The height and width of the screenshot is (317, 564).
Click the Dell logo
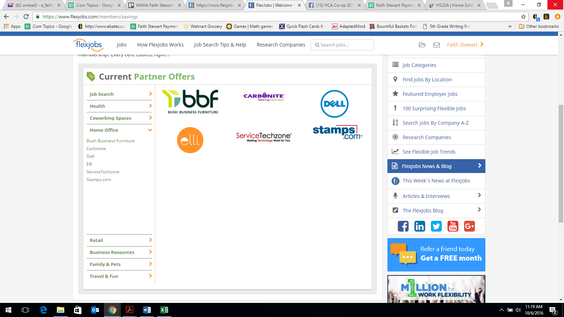[x=335, y=104]
